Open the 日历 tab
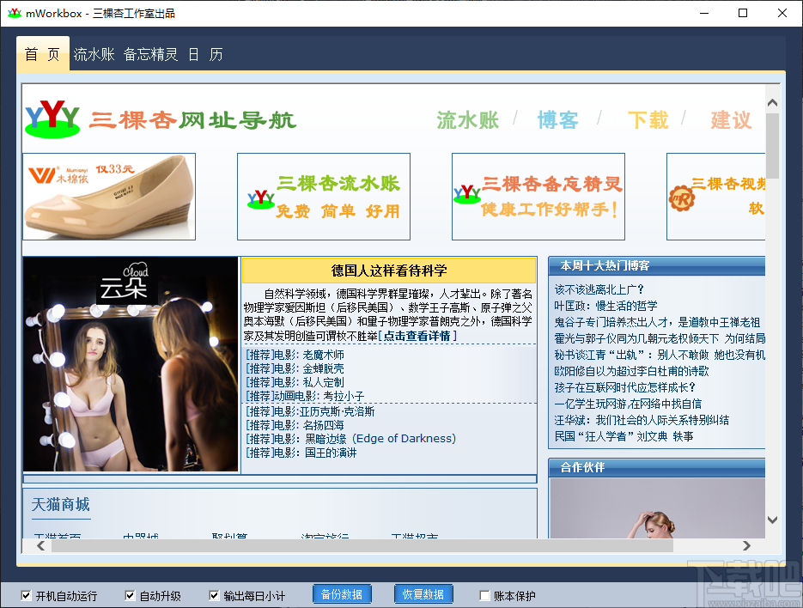The image size is (803, 608). tap(205, 54)
